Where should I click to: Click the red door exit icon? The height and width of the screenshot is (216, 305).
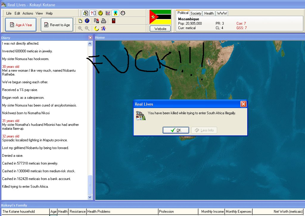pyautogui.click(x=113, y=21)
